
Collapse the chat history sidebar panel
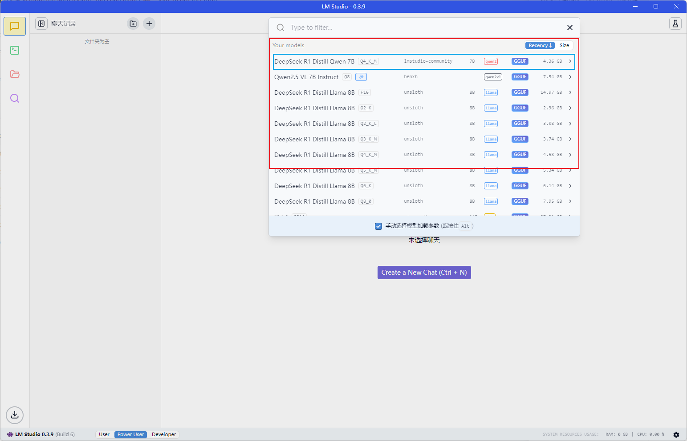(41, 24)
